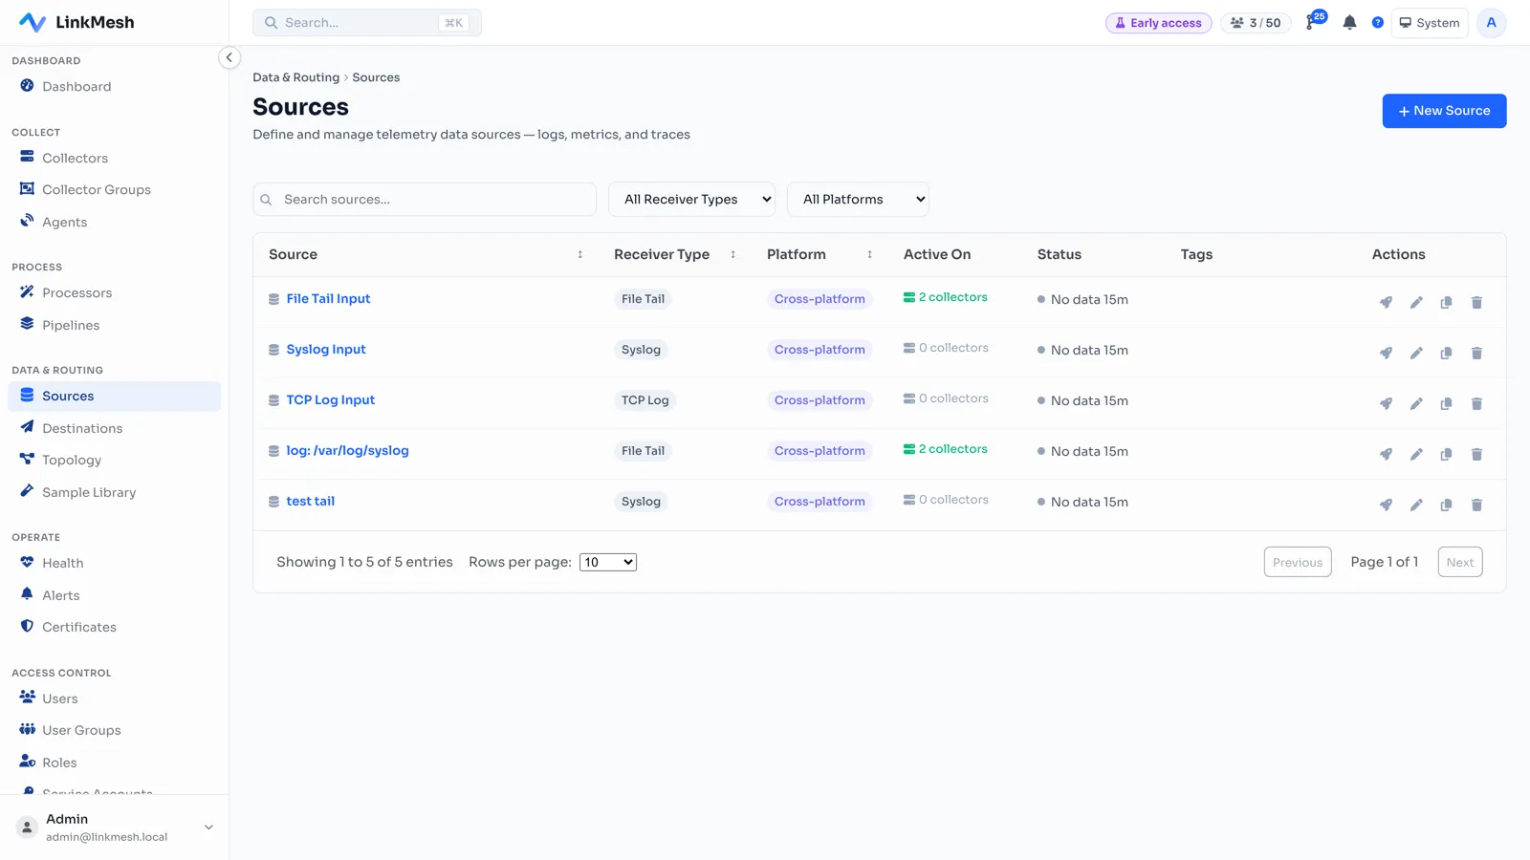Open the File Tail Input source link
The image size is (1530, 860).
[x=328, y=299]
